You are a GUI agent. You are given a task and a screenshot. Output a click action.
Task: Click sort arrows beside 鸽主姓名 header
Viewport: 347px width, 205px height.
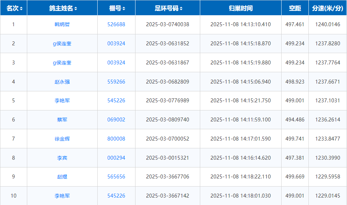pyautogui.click(x=76, y=8)
